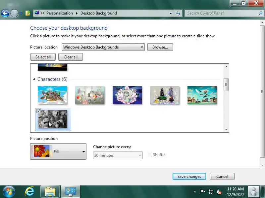Click the Select all button
This screenshot has height=198, width=265.
pyautogui.click(x=43, y=57)
